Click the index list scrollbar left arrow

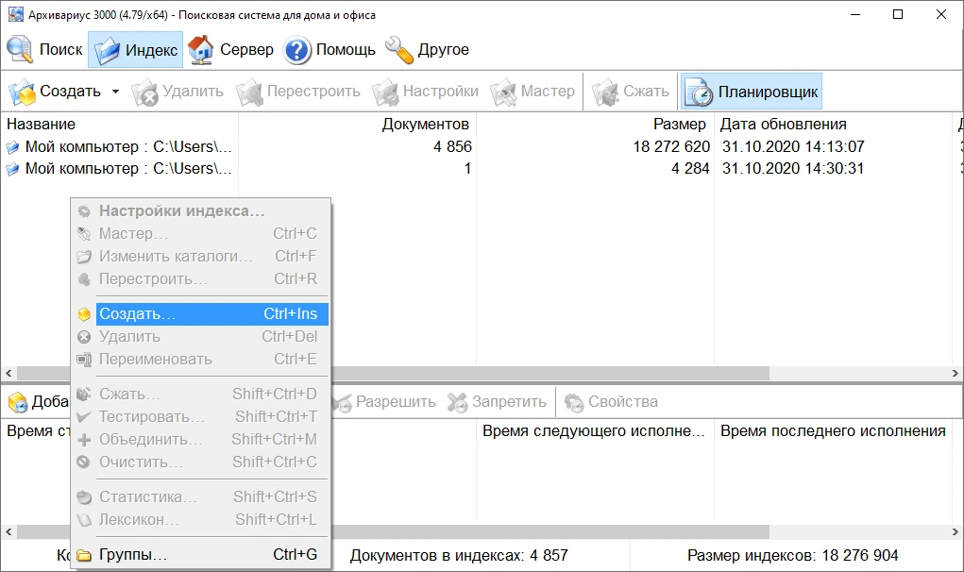tap(8, 374)
